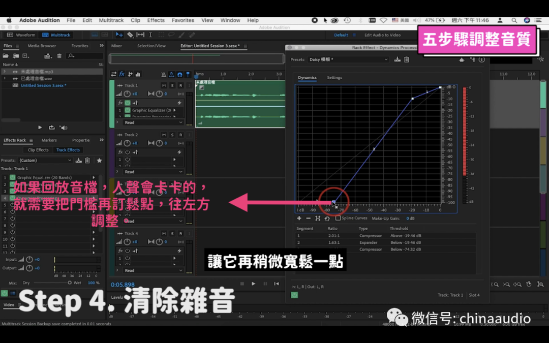Image resolution: width=549 pixels, height=343 pixels.
Task: Delete Effects Rack preset trash icon
Action: [87, 160]
